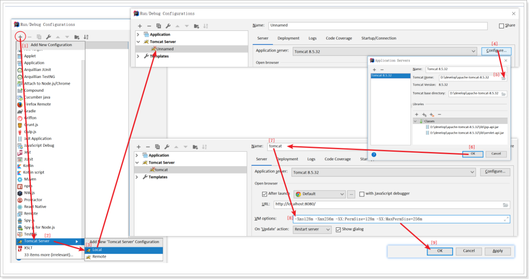Click OK in Application Servers dialog
529x279 pixels.
[x=473, y=154]
